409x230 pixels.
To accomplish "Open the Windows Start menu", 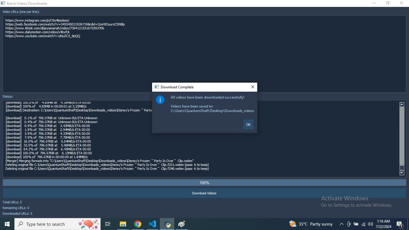I will tap(7, 224).
